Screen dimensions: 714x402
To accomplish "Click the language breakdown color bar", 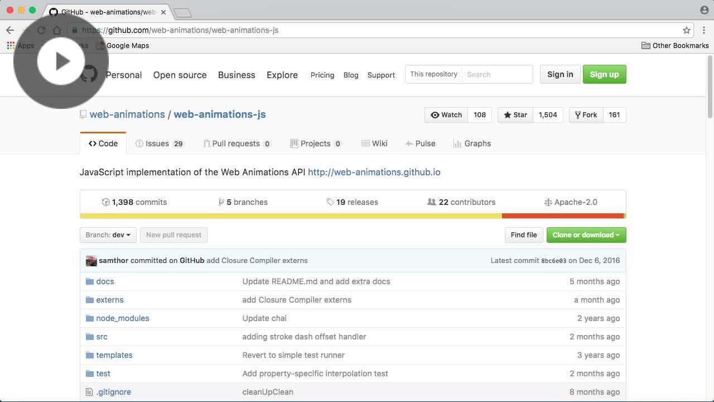I will tap(353, 216).
